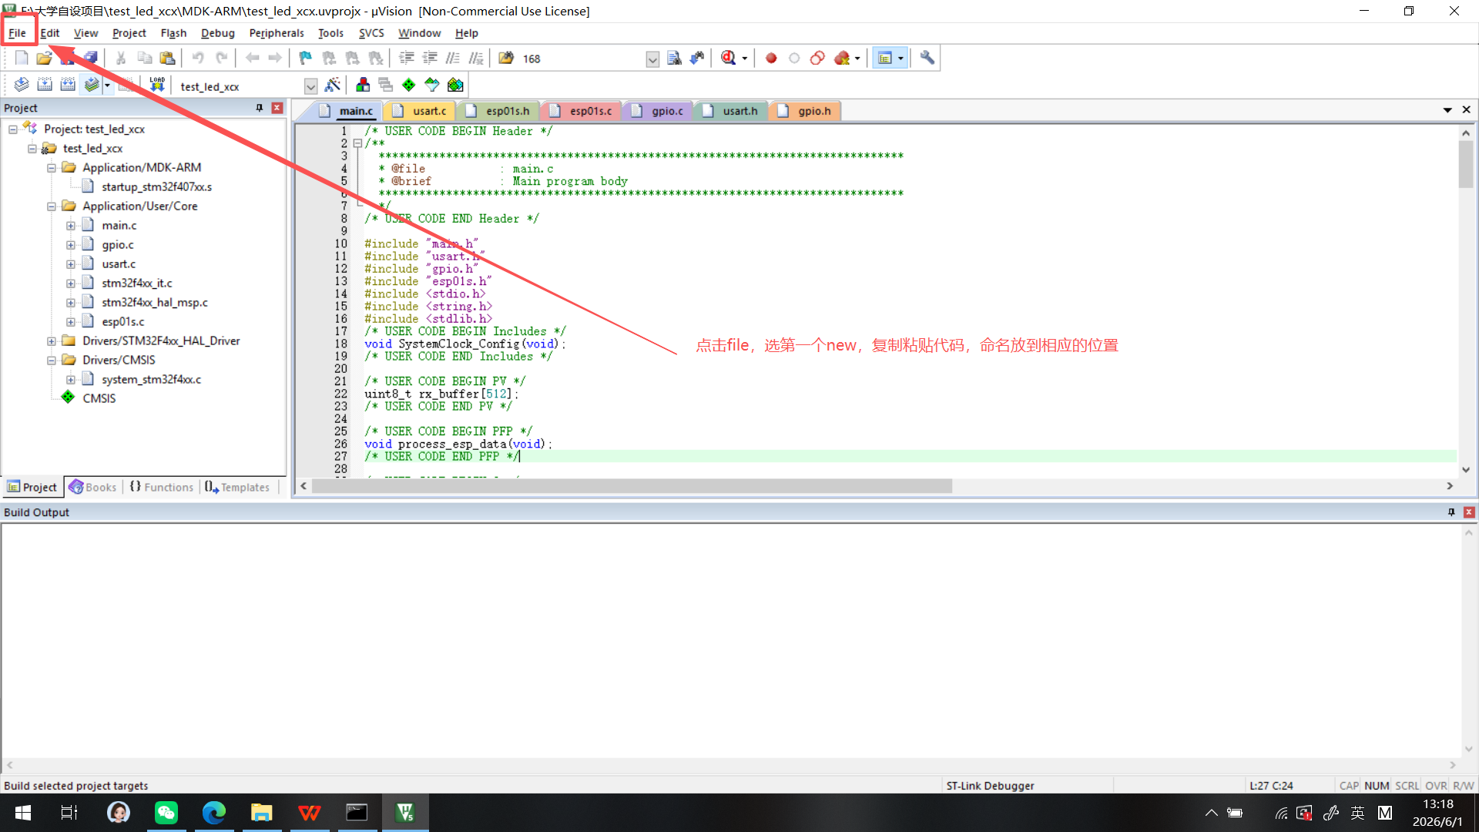Collapse the comment fold at line 2
1479x832 pixels.
click(x=357, y=143)
